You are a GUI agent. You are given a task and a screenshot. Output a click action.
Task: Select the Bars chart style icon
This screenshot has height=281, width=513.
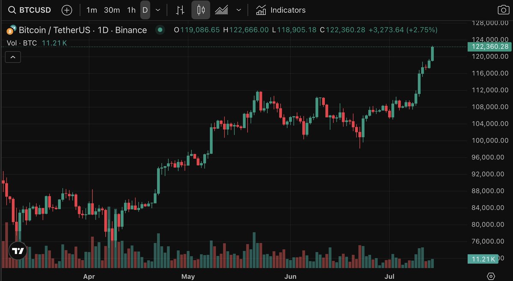[x=180, y=10]
